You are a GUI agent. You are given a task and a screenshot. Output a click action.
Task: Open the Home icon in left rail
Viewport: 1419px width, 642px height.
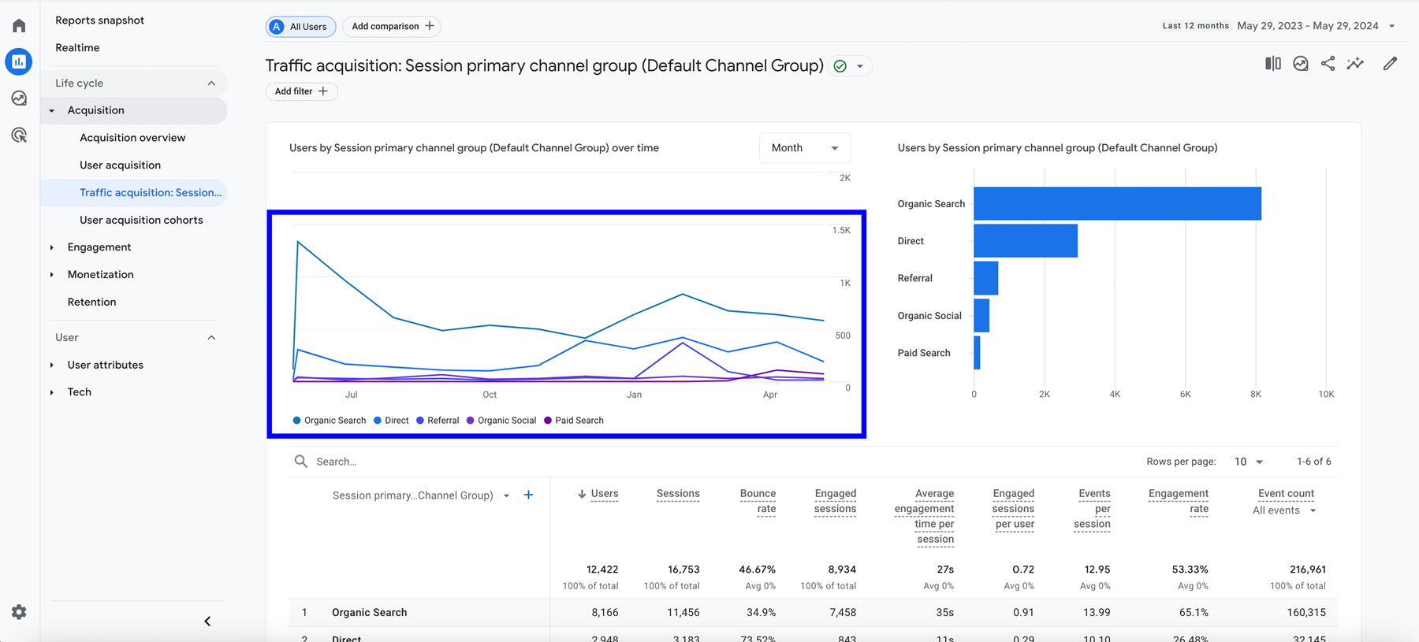19,25
